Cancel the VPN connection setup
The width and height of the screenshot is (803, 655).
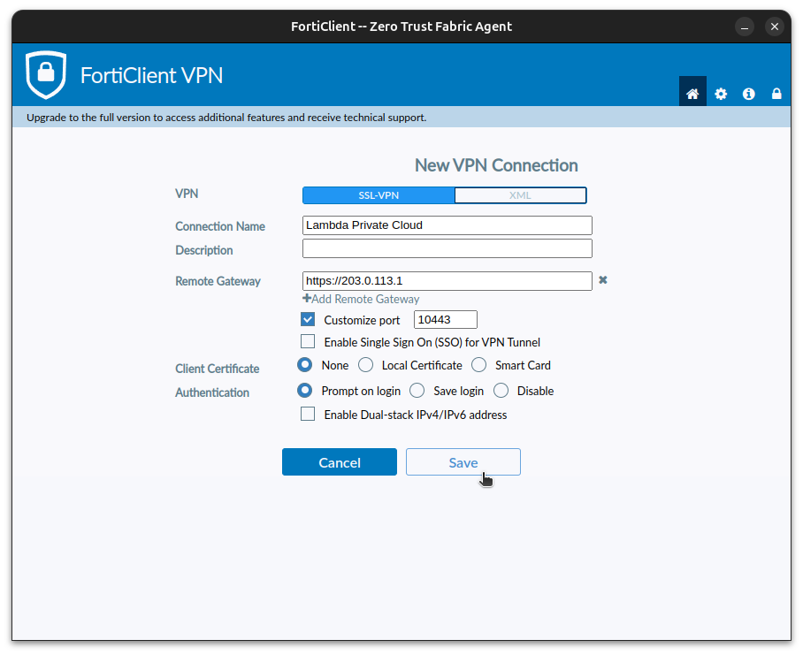pyautogui.click(x=339, y=461)
